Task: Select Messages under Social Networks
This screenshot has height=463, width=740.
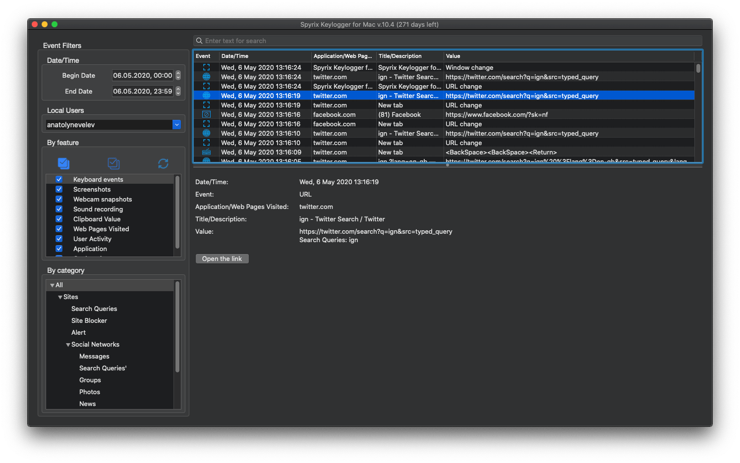Action: pos(94,356)
